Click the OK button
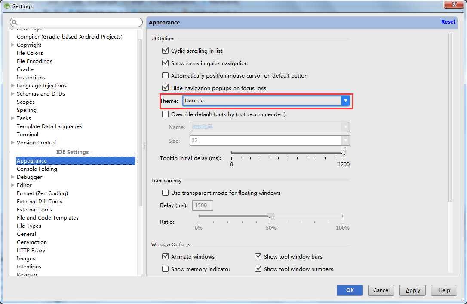Image resolution: width=467 pixels, height=304 pixels. click(x=350, y=290)
